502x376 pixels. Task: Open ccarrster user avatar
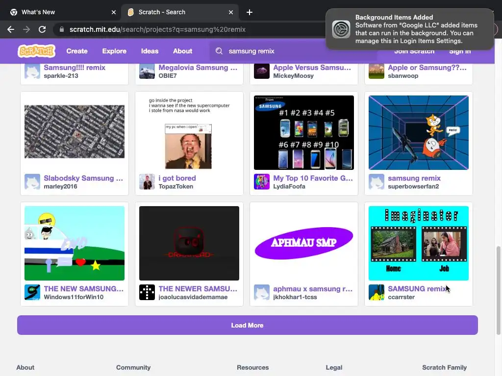point(376,292)
